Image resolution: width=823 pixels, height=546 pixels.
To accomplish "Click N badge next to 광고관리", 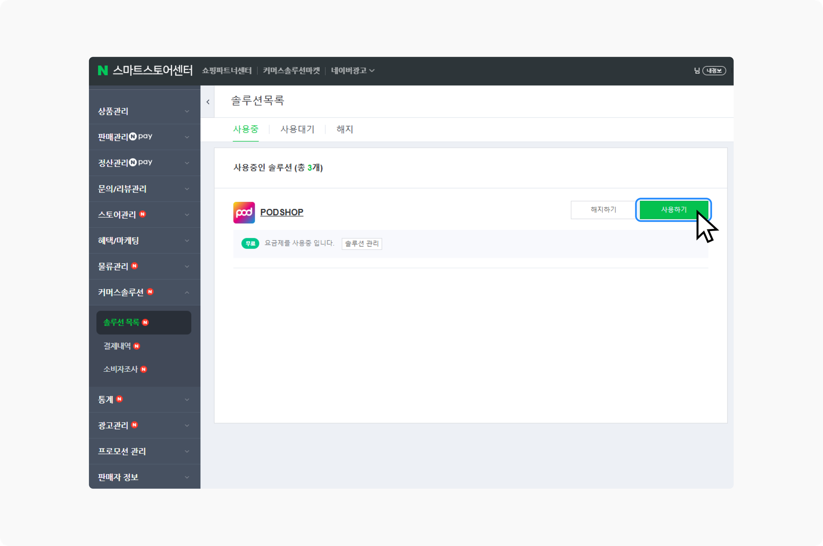I will pos(135,425).
